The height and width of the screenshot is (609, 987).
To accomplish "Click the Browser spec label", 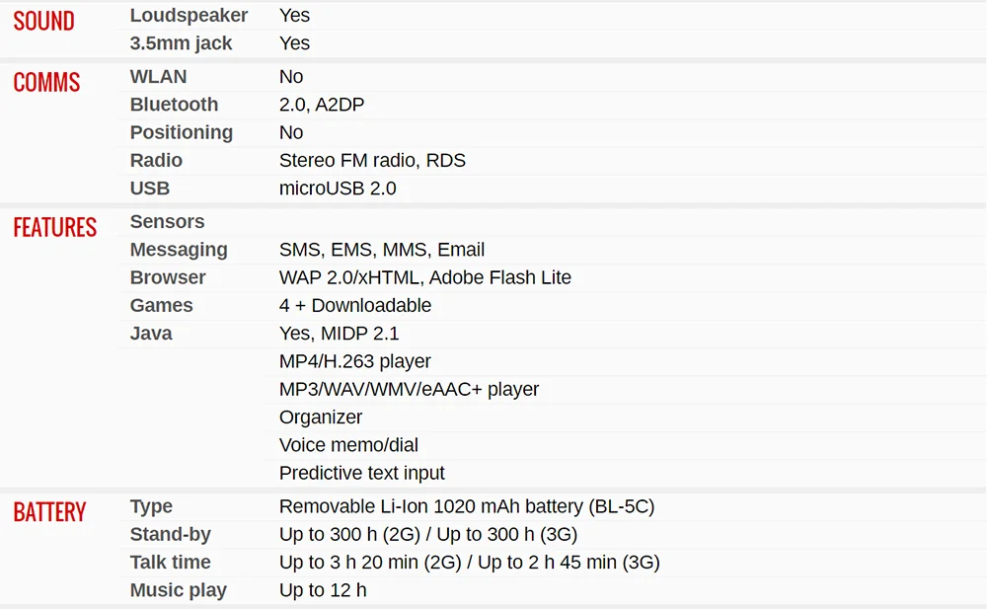I will tap(168, 277).
